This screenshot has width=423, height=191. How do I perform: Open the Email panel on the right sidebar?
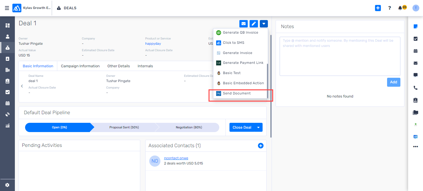point(415,63)
